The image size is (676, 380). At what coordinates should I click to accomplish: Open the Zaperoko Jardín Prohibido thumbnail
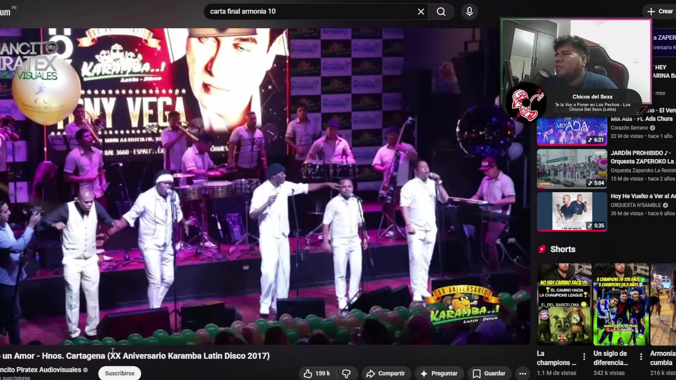(x=572, y=169)
